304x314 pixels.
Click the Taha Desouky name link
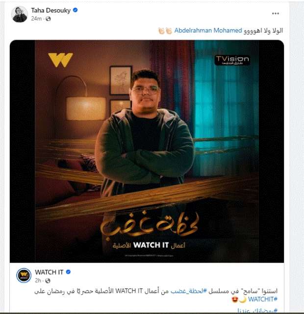(51, 10)
